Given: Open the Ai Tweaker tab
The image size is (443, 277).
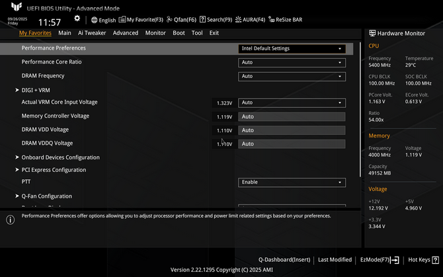Looking at the screenshot, I should [x=92, y=33].
